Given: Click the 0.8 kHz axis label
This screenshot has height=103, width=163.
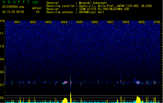Looking at the screenshot, I should pyautogui.click(x=2, y=72).
